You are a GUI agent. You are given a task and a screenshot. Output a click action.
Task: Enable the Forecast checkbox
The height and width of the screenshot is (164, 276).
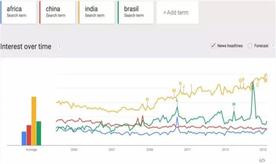tap(250, 46)
